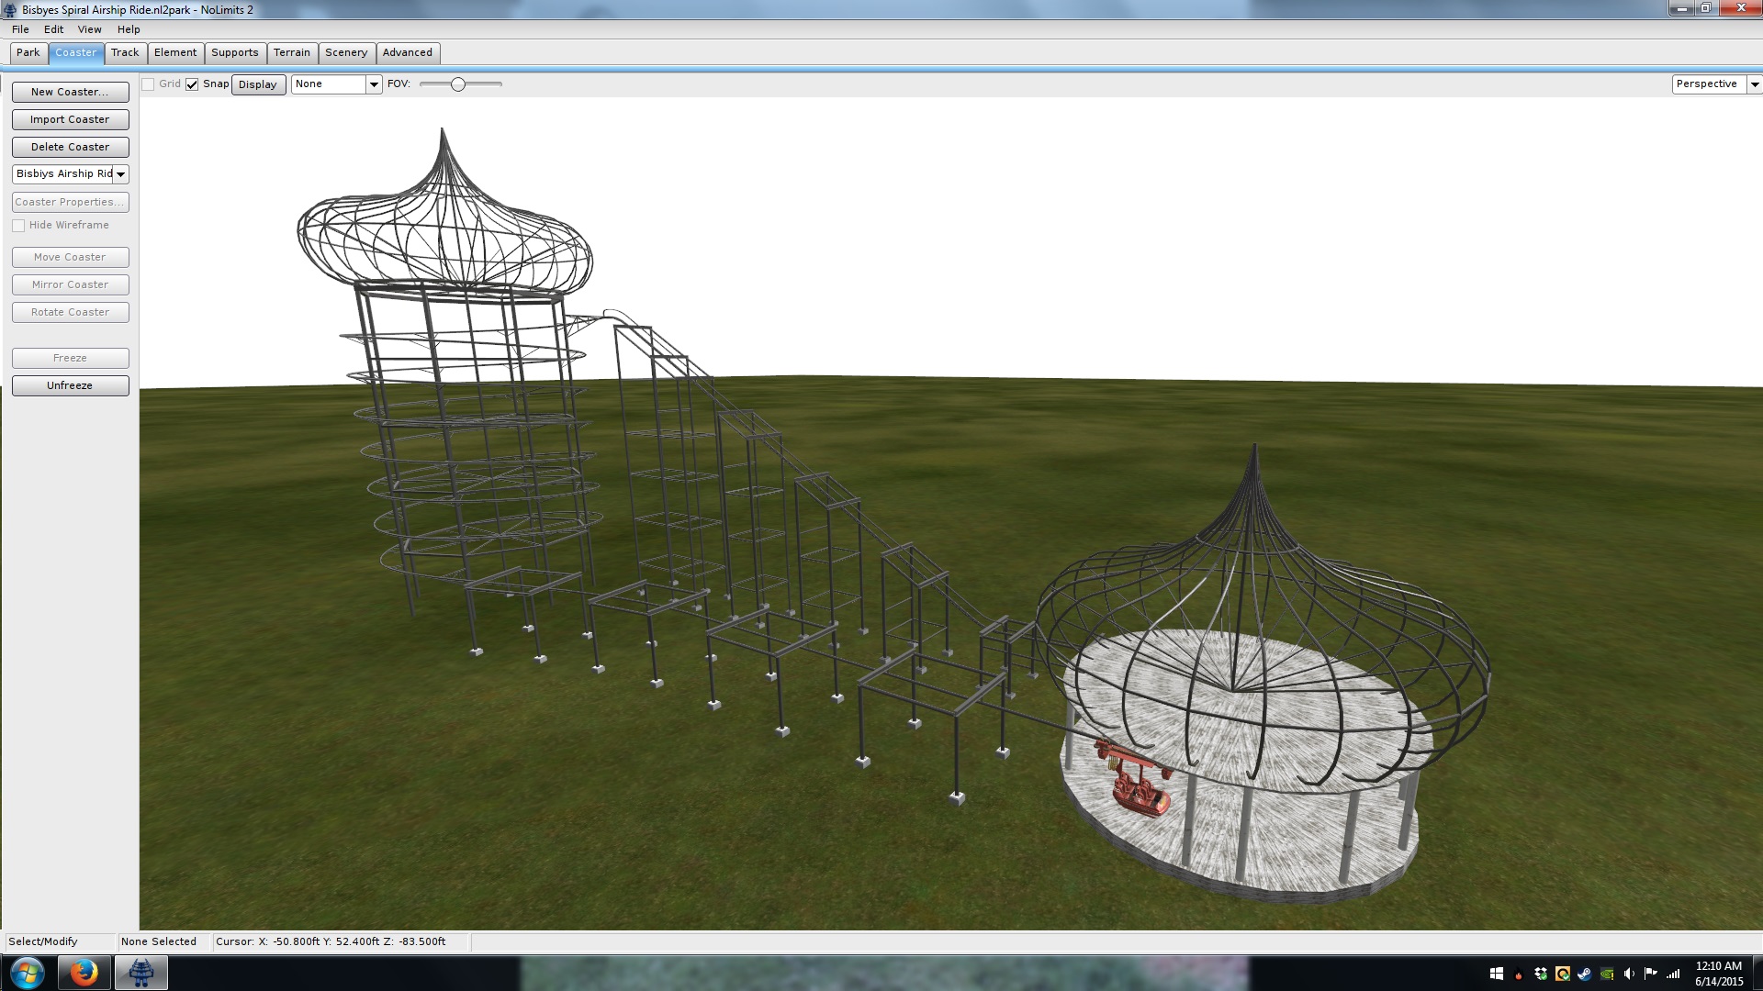This screenshot has height=991, width=1763.
Task: Open the Perspective view dropdown
Action: pos(1754,84)
